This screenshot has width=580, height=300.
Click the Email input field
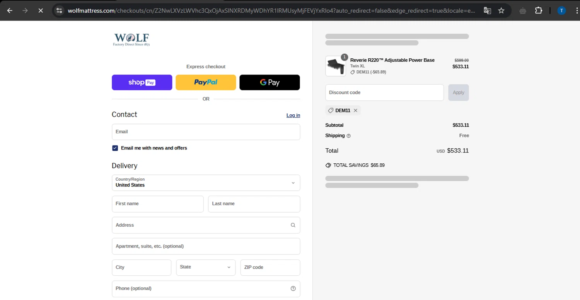point(206,132)
